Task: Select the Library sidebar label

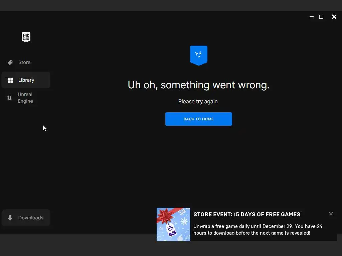Action: tap(26, 80)
